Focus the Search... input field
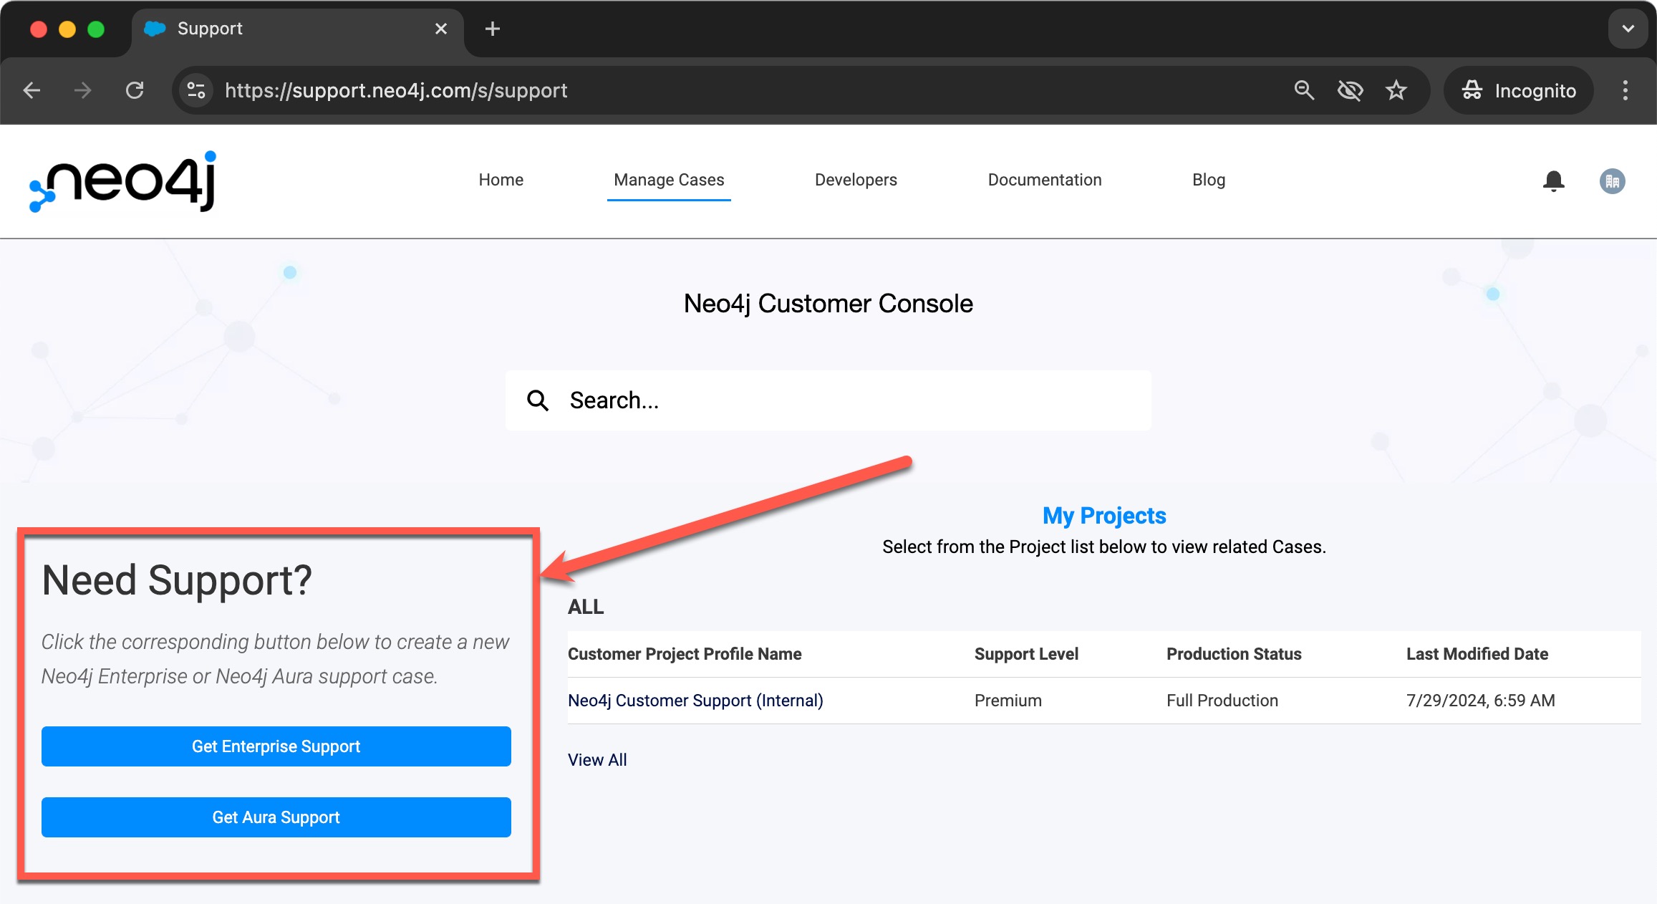 click(828, 400)
